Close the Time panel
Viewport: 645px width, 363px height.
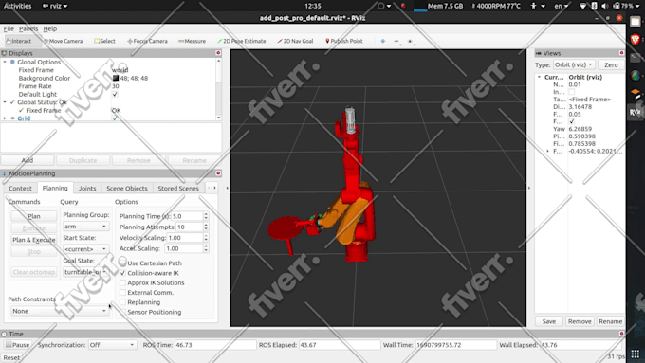coord(621,334)
